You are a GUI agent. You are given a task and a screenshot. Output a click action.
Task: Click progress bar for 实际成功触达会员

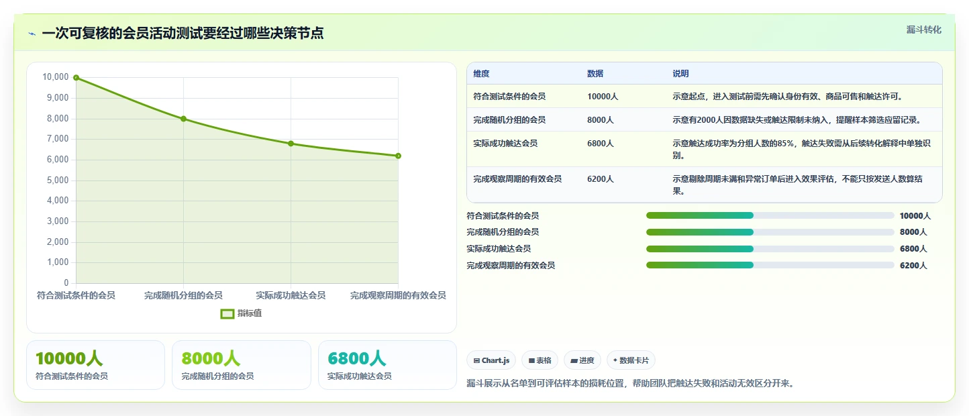tap(770, 249)
